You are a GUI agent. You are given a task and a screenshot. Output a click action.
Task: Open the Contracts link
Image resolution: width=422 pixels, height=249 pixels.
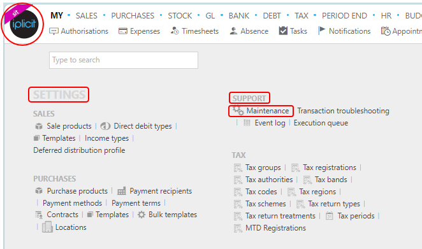pos(62,215)
